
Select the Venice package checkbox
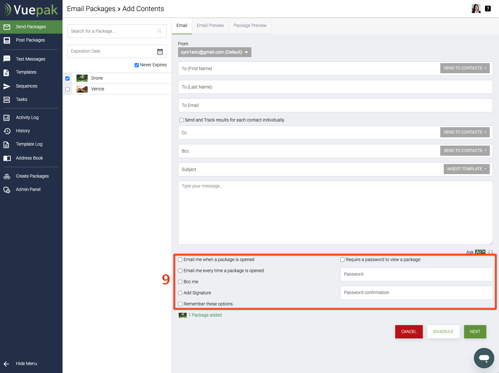[x=68, y=89]
